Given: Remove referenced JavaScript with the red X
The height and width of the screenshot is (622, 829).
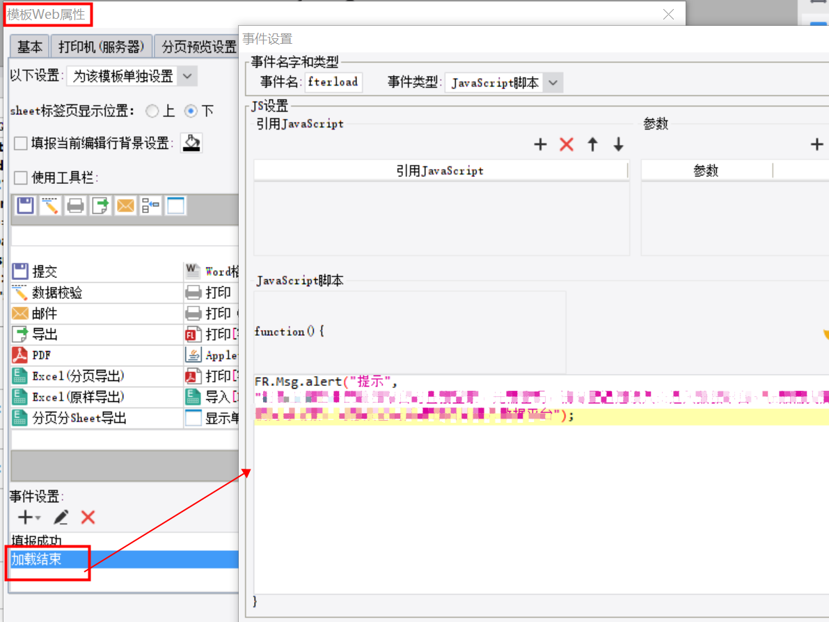Looking at the screenshot, I should click(567, 144).
